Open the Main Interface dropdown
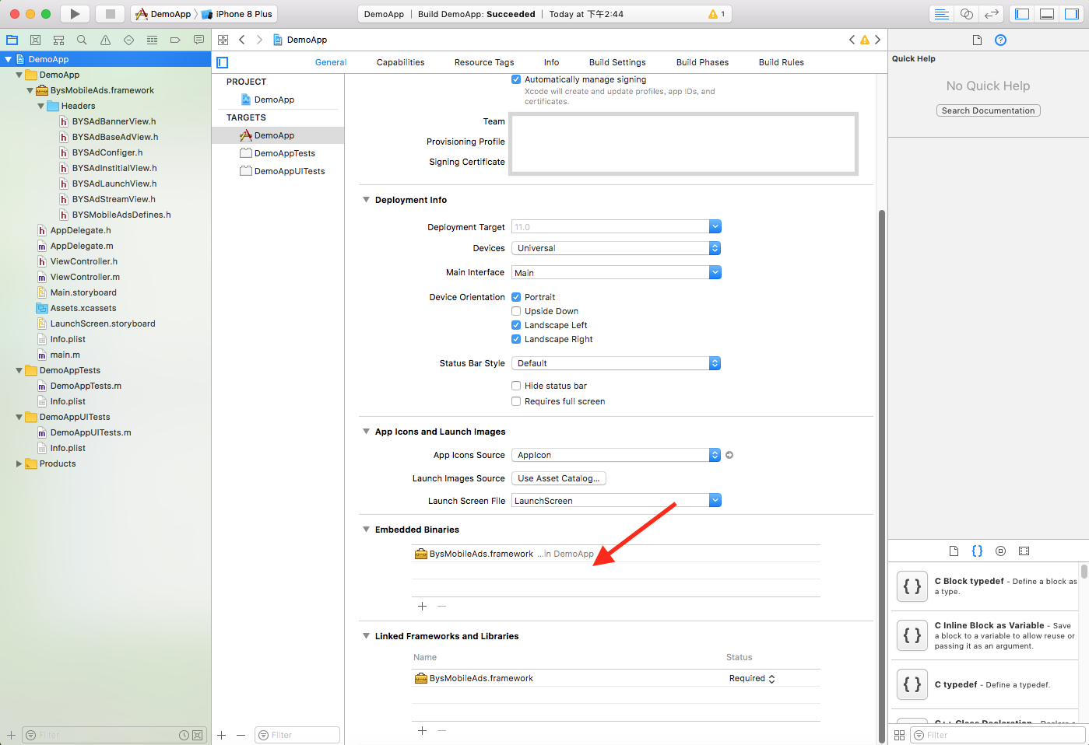This screenshot has height=745, width=1089. 715,272
